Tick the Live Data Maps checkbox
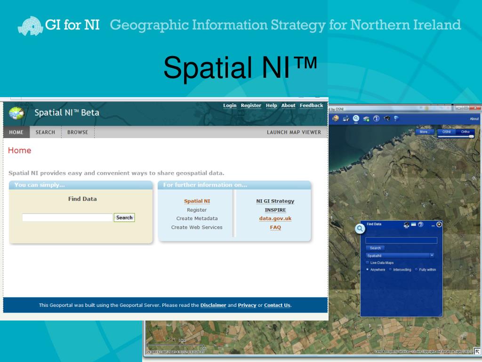The image size is (482, 362). 367,263
